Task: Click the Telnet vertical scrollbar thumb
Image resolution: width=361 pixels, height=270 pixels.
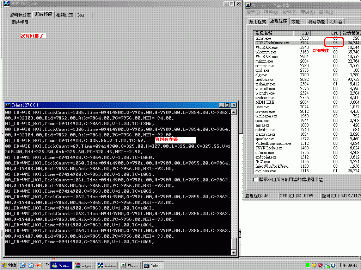Action: [233, 244]
